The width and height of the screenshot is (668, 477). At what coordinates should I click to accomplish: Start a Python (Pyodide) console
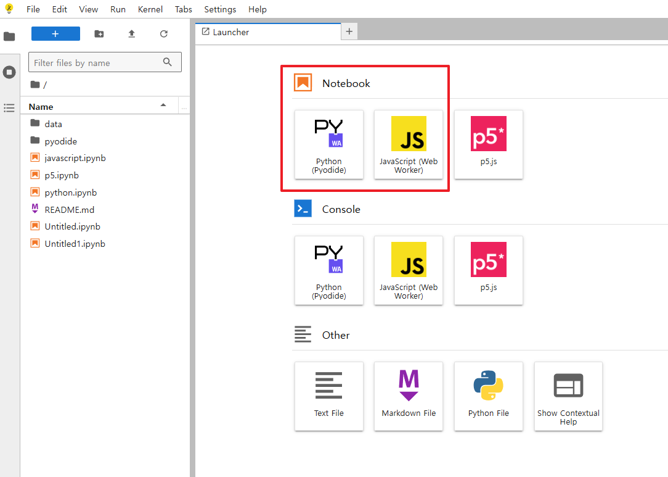pyautogui.click(x=329, y=270)
